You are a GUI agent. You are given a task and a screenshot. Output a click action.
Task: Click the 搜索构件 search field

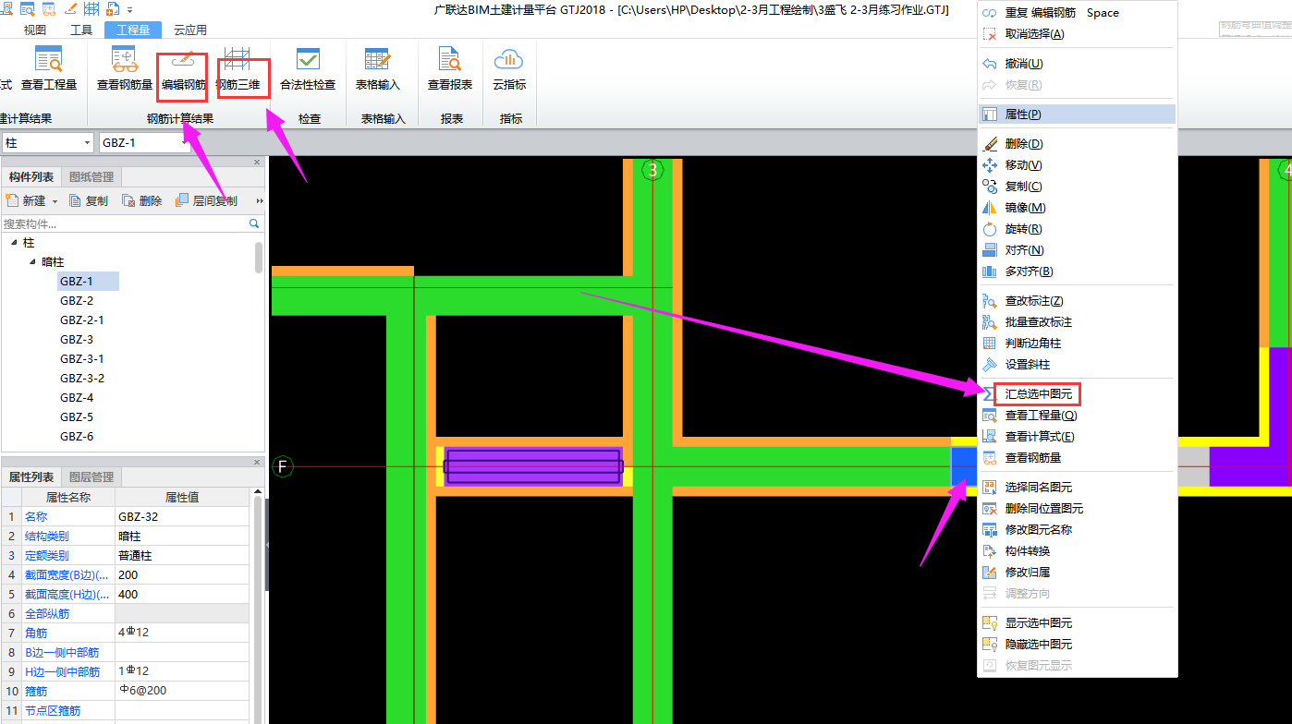(124, 223)
